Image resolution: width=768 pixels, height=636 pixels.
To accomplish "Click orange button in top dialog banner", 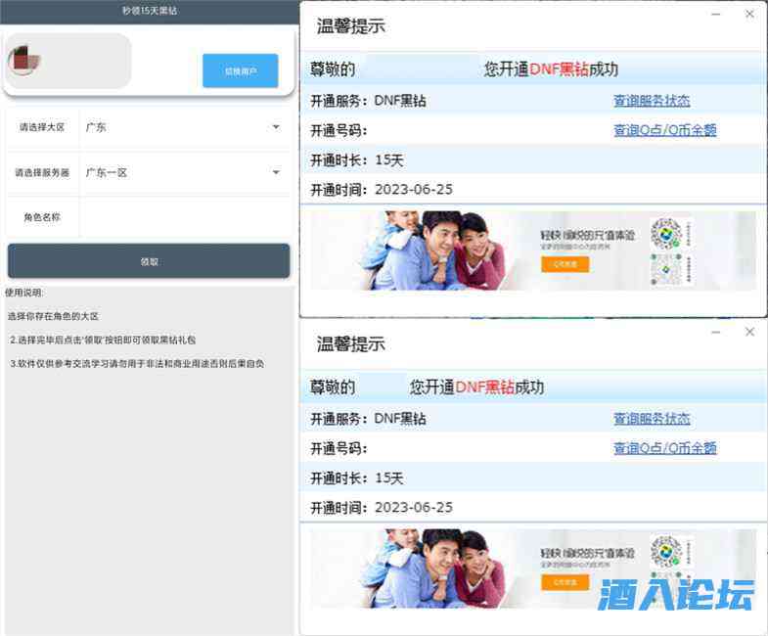I will (x=565, y=264).
